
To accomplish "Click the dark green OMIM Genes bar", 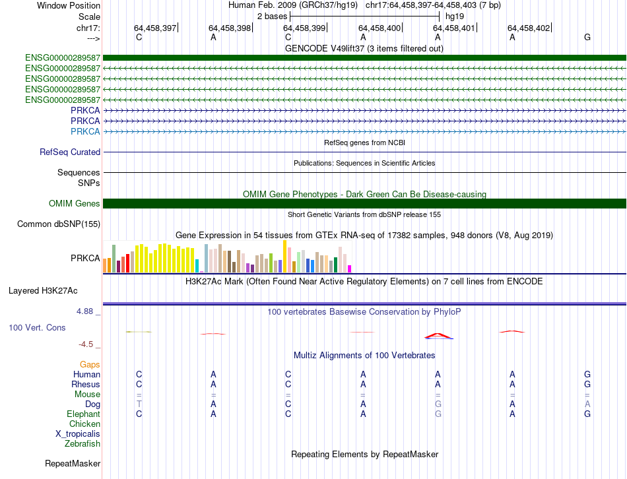I will tap(364, 203).
